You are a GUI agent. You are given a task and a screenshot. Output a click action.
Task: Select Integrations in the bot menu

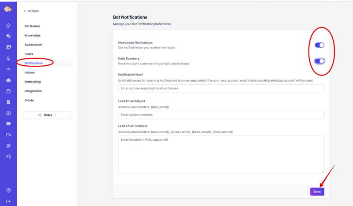[33, 91]
